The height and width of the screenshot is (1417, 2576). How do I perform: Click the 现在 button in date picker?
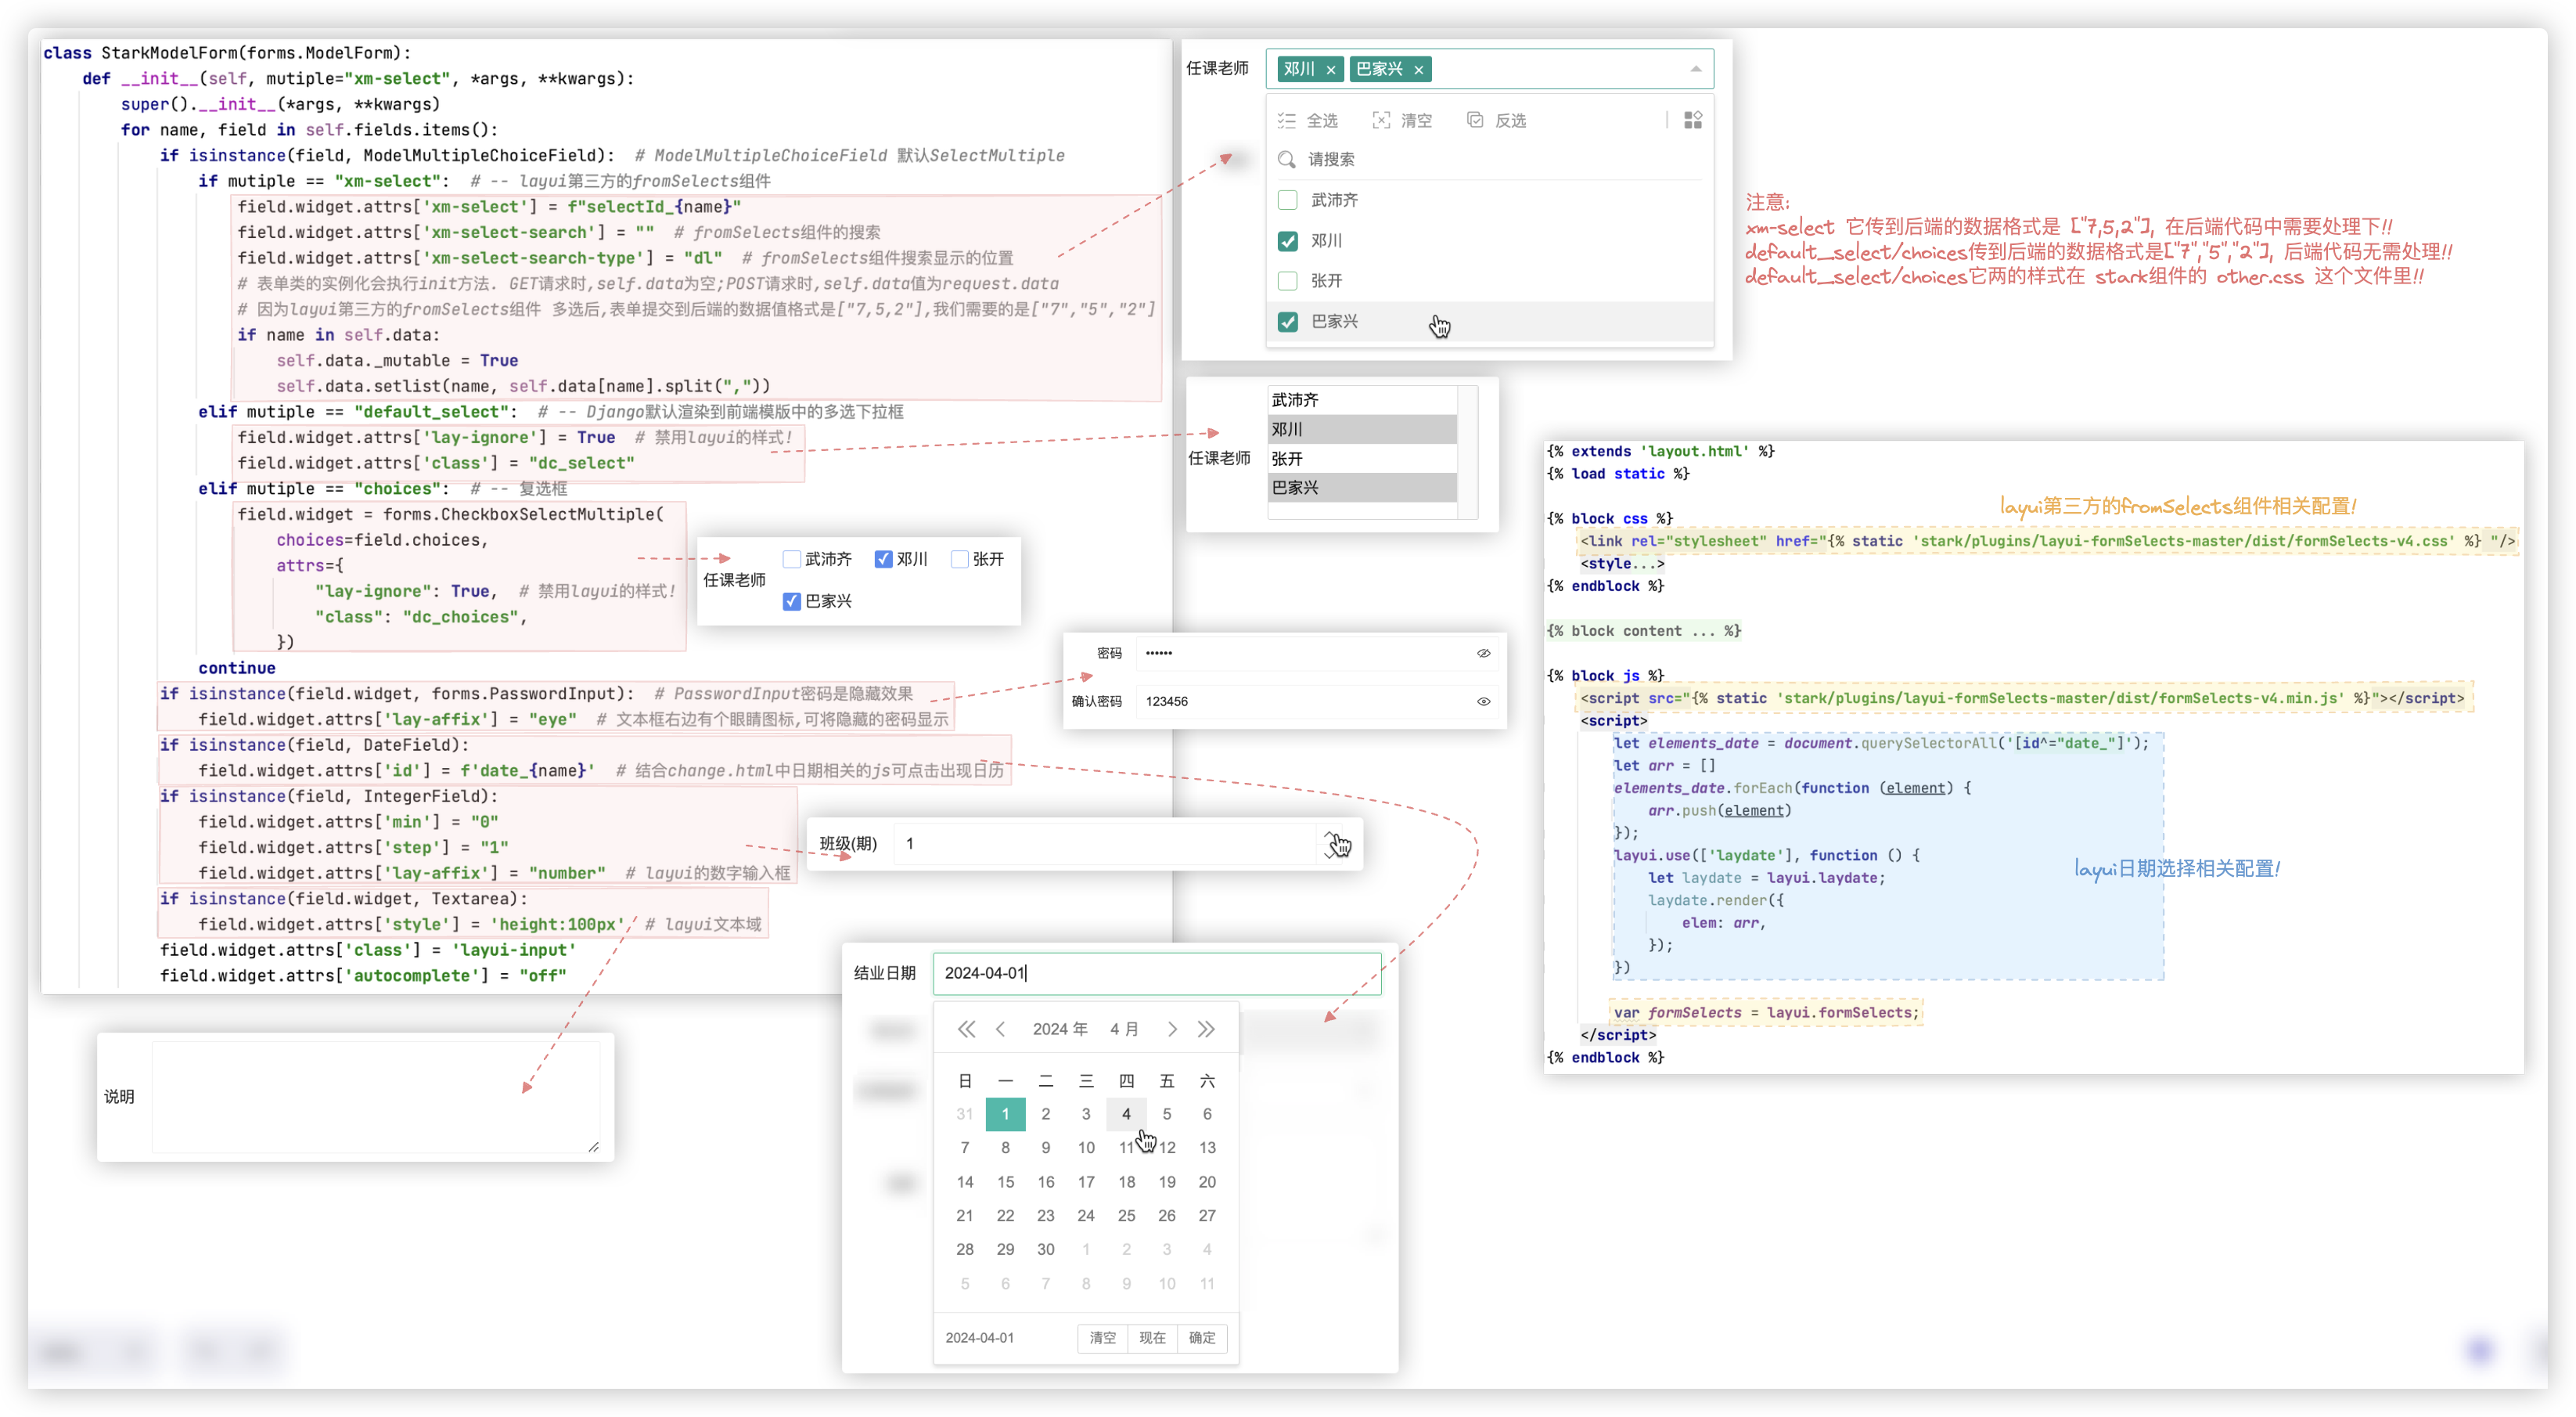(1152, 1338)
